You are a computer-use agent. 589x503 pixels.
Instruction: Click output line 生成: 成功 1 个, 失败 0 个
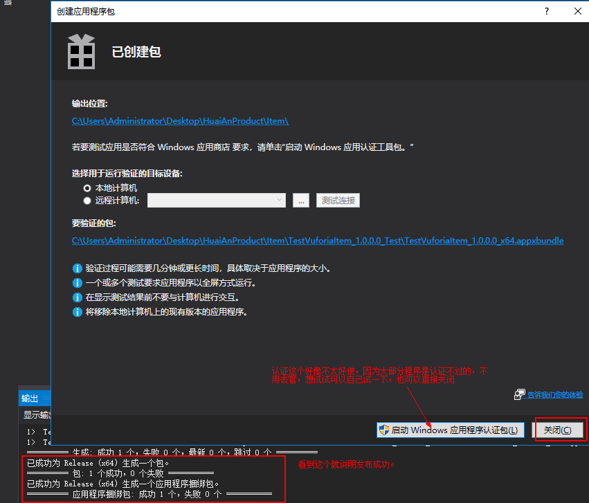(x=172, y=452)
